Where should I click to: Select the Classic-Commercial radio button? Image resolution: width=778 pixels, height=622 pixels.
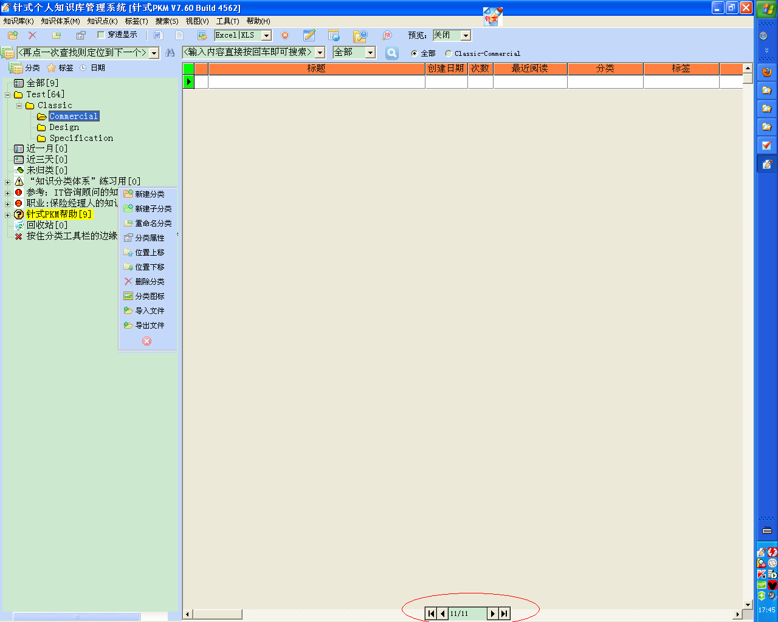[x=448, y=53]
